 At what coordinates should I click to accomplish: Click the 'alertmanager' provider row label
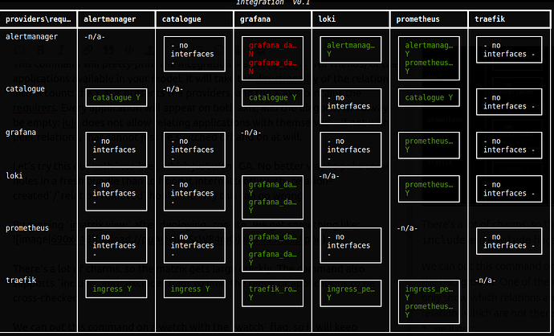click(31, 36)
